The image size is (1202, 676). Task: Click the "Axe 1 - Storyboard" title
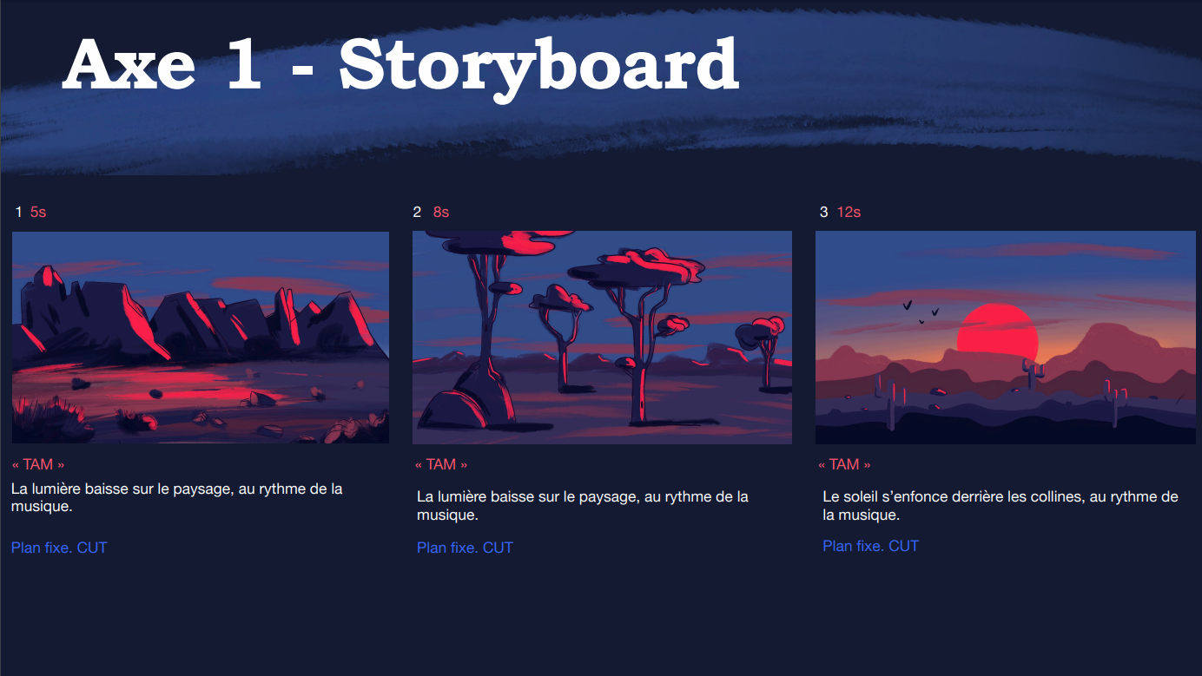coord(400,65)
